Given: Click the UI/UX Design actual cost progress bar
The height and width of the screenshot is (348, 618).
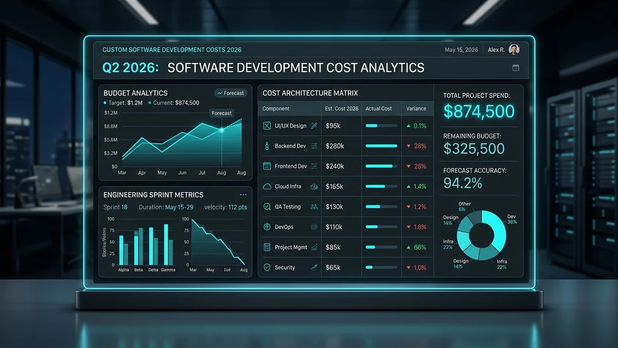Looking at the screenshot, I should pyautogui.click(x=381, y=126).
